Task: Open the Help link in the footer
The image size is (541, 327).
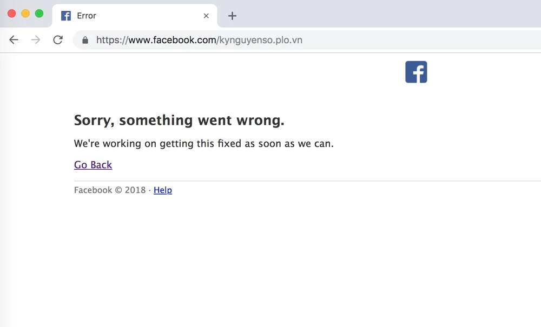Action: point(163,190)
